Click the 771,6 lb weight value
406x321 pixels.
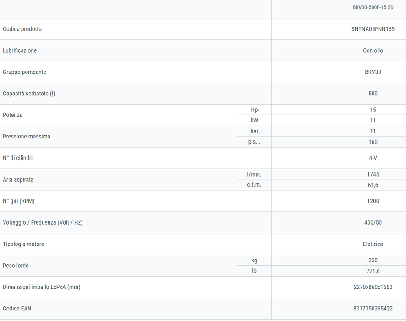[373, 271]
